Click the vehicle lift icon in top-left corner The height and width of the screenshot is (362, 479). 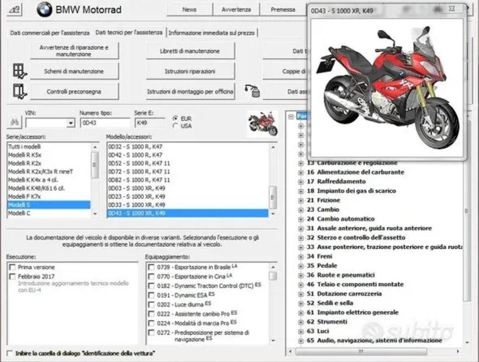click(14, 9)
